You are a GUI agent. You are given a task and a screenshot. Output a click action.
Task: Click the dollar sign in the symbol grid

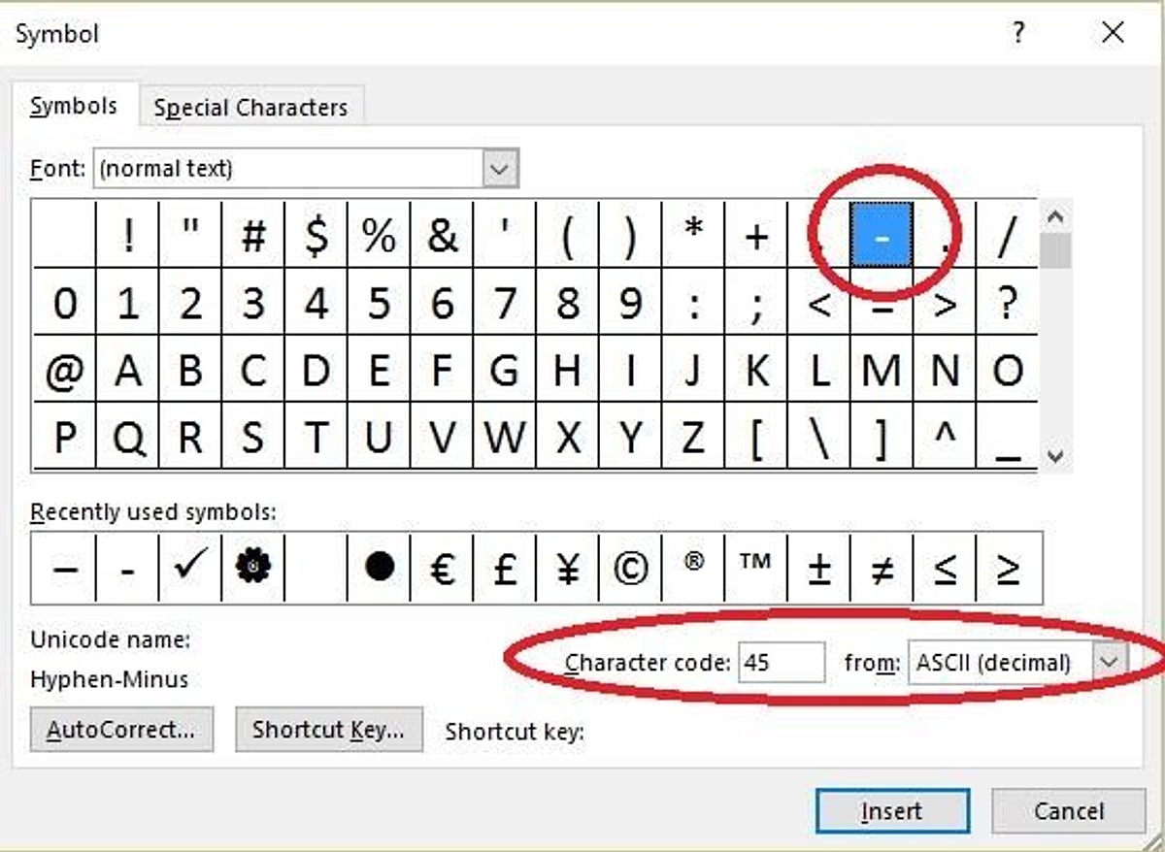click(316, 237)
